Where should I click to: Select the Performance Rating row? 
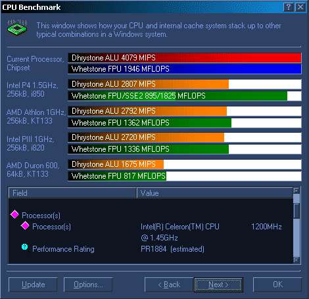[x=151, y=249]
